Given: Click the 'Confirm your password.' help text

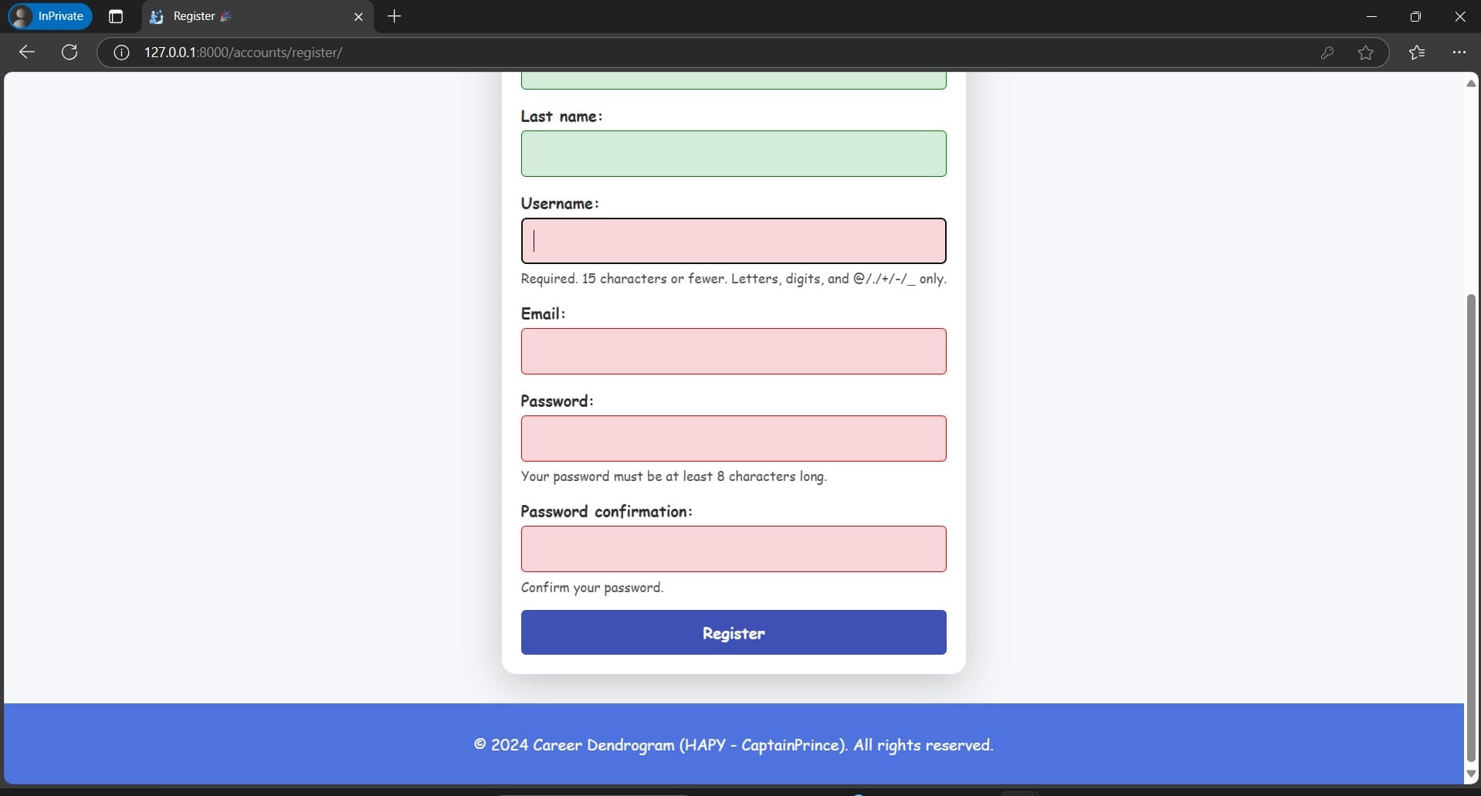Looking at the screenshot, I should [592, 588].
